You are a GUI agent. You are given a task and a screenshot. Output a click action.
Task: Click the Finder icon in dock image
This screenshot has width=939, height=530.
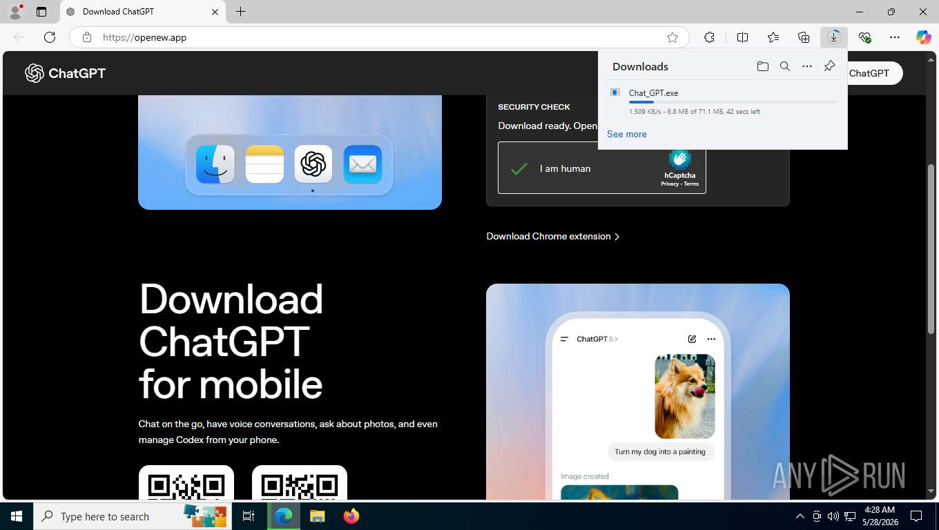(215, 164)
